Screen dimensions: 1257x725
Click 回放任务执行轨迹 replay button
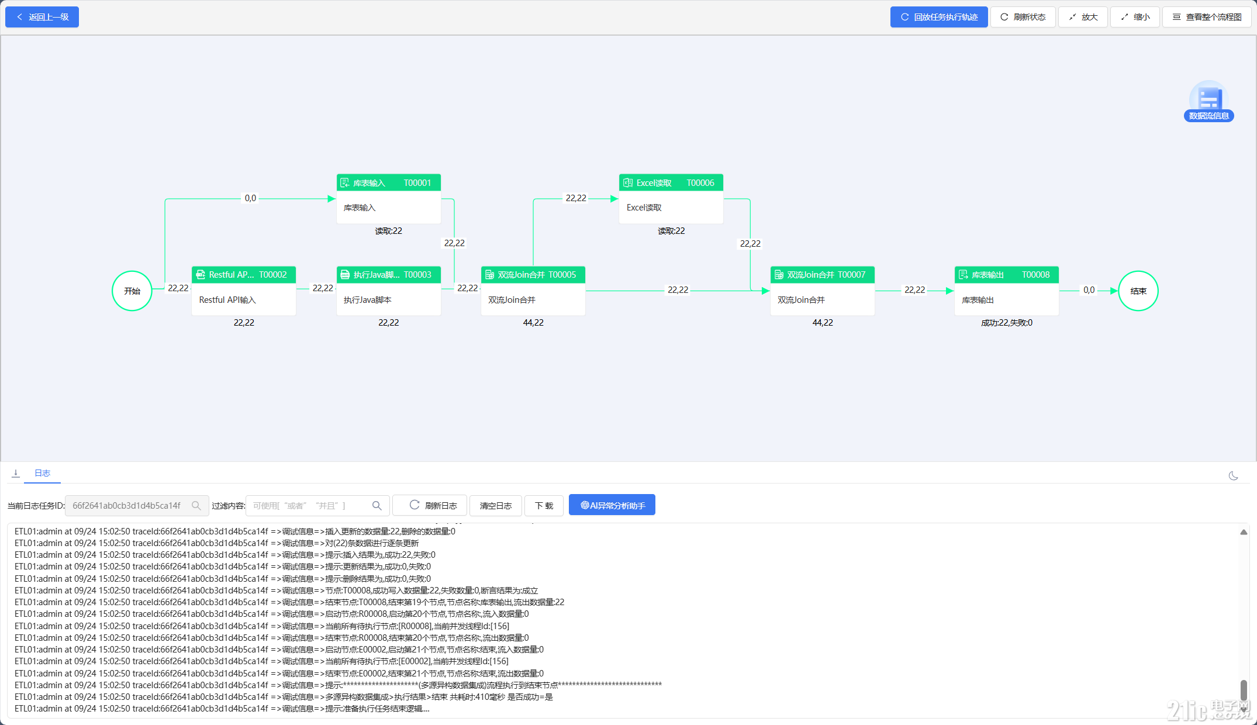coord(939,17)
